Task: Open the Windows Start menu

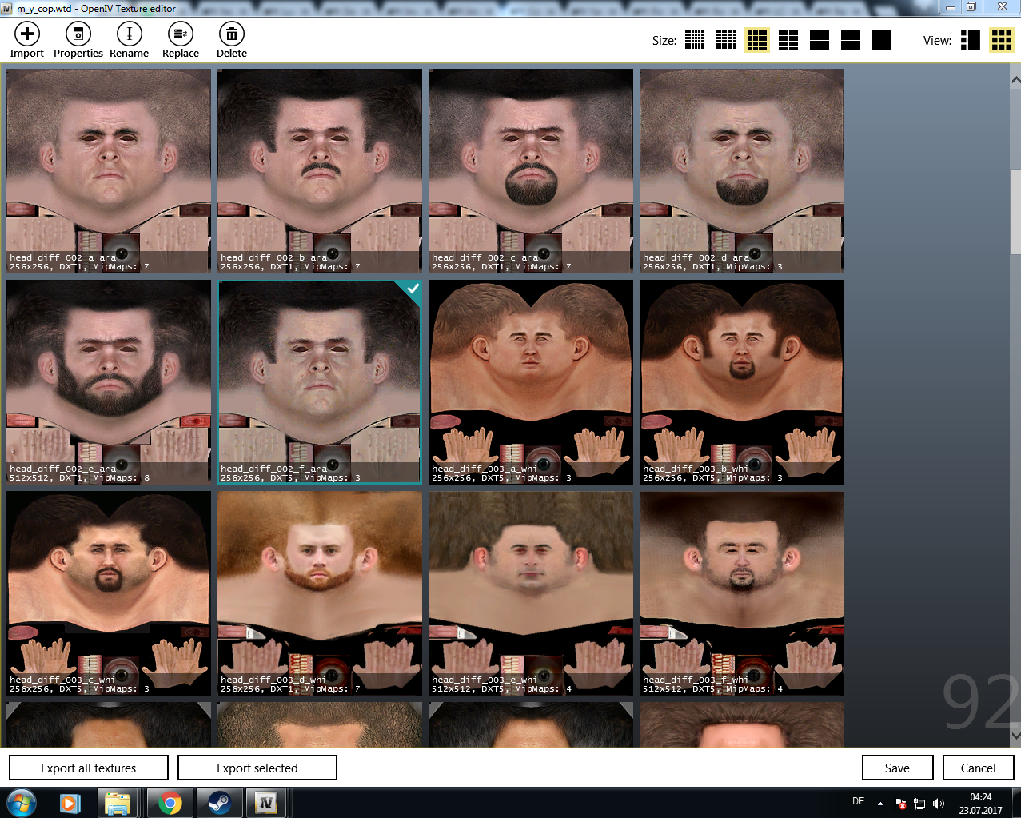Action: 22,802
